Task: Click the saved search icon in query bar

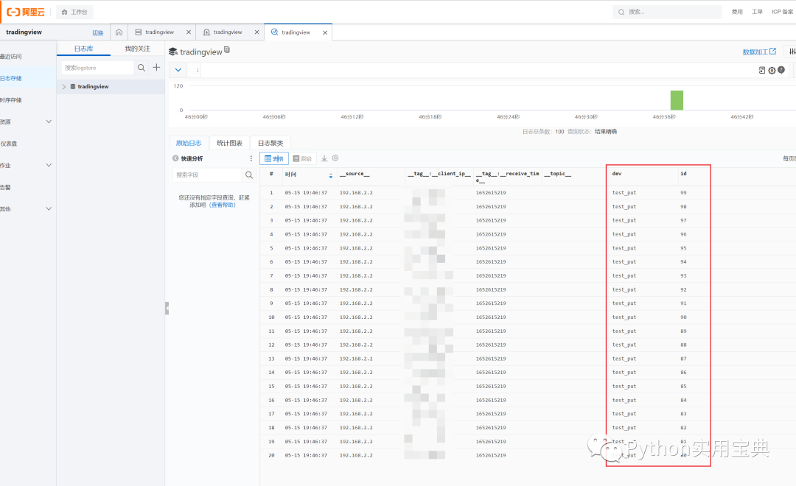Action: pyautogui.click(x=762, y=71)
